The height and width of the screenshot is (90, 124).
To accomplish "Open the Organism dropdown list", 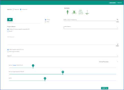I will 63,56.
